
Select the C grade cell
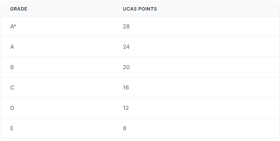(x=12, y=88)
